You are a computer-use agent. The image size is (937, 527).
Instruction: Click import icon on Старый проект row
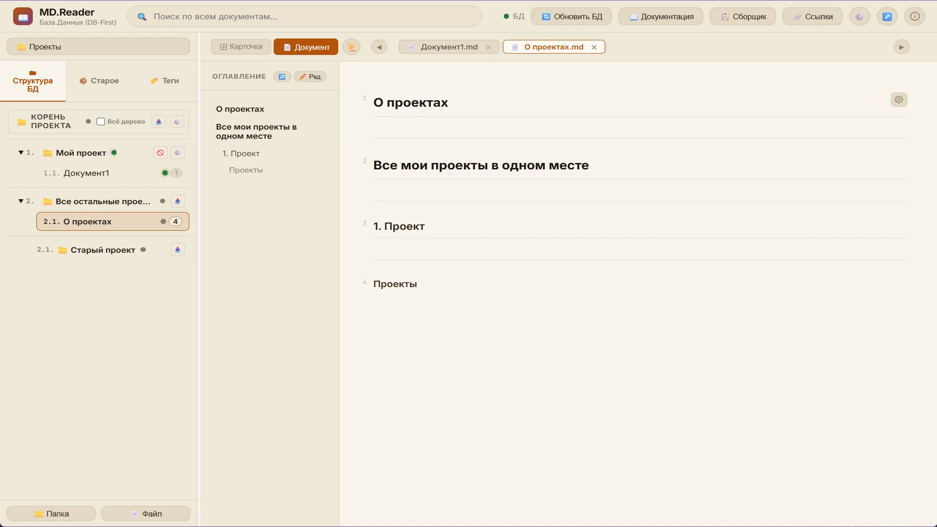[178, 250]
